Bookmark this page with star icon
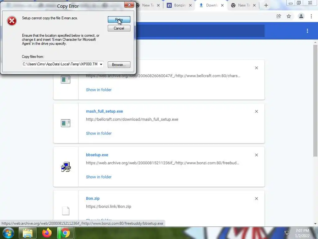Image resolution: width=318 pixels, height=239 pixels. click(289, 16)
